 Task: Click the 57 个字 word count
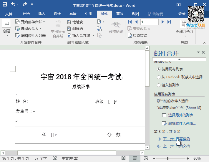(x=41, y=158)
